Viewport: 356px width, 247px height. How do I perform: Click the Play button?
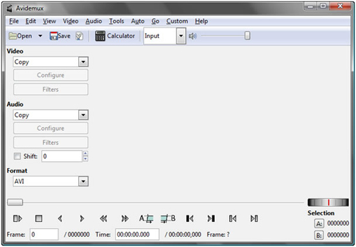point(17,219)
